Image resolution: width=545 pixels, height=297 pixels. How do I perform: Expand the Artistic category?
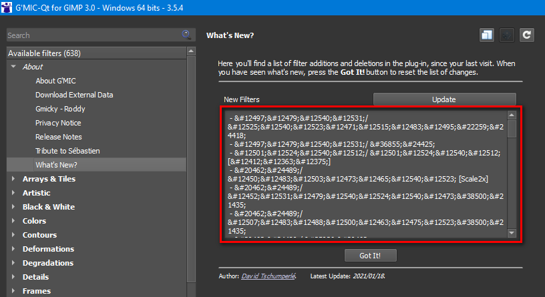pyautogui.click(x=13, y=192)
